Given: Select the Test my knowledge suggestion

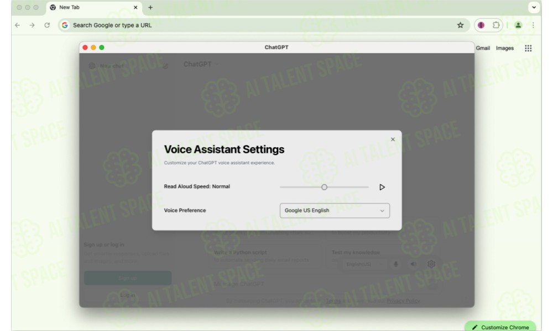Looking at the screenshot, I should (x=383, y=256).
